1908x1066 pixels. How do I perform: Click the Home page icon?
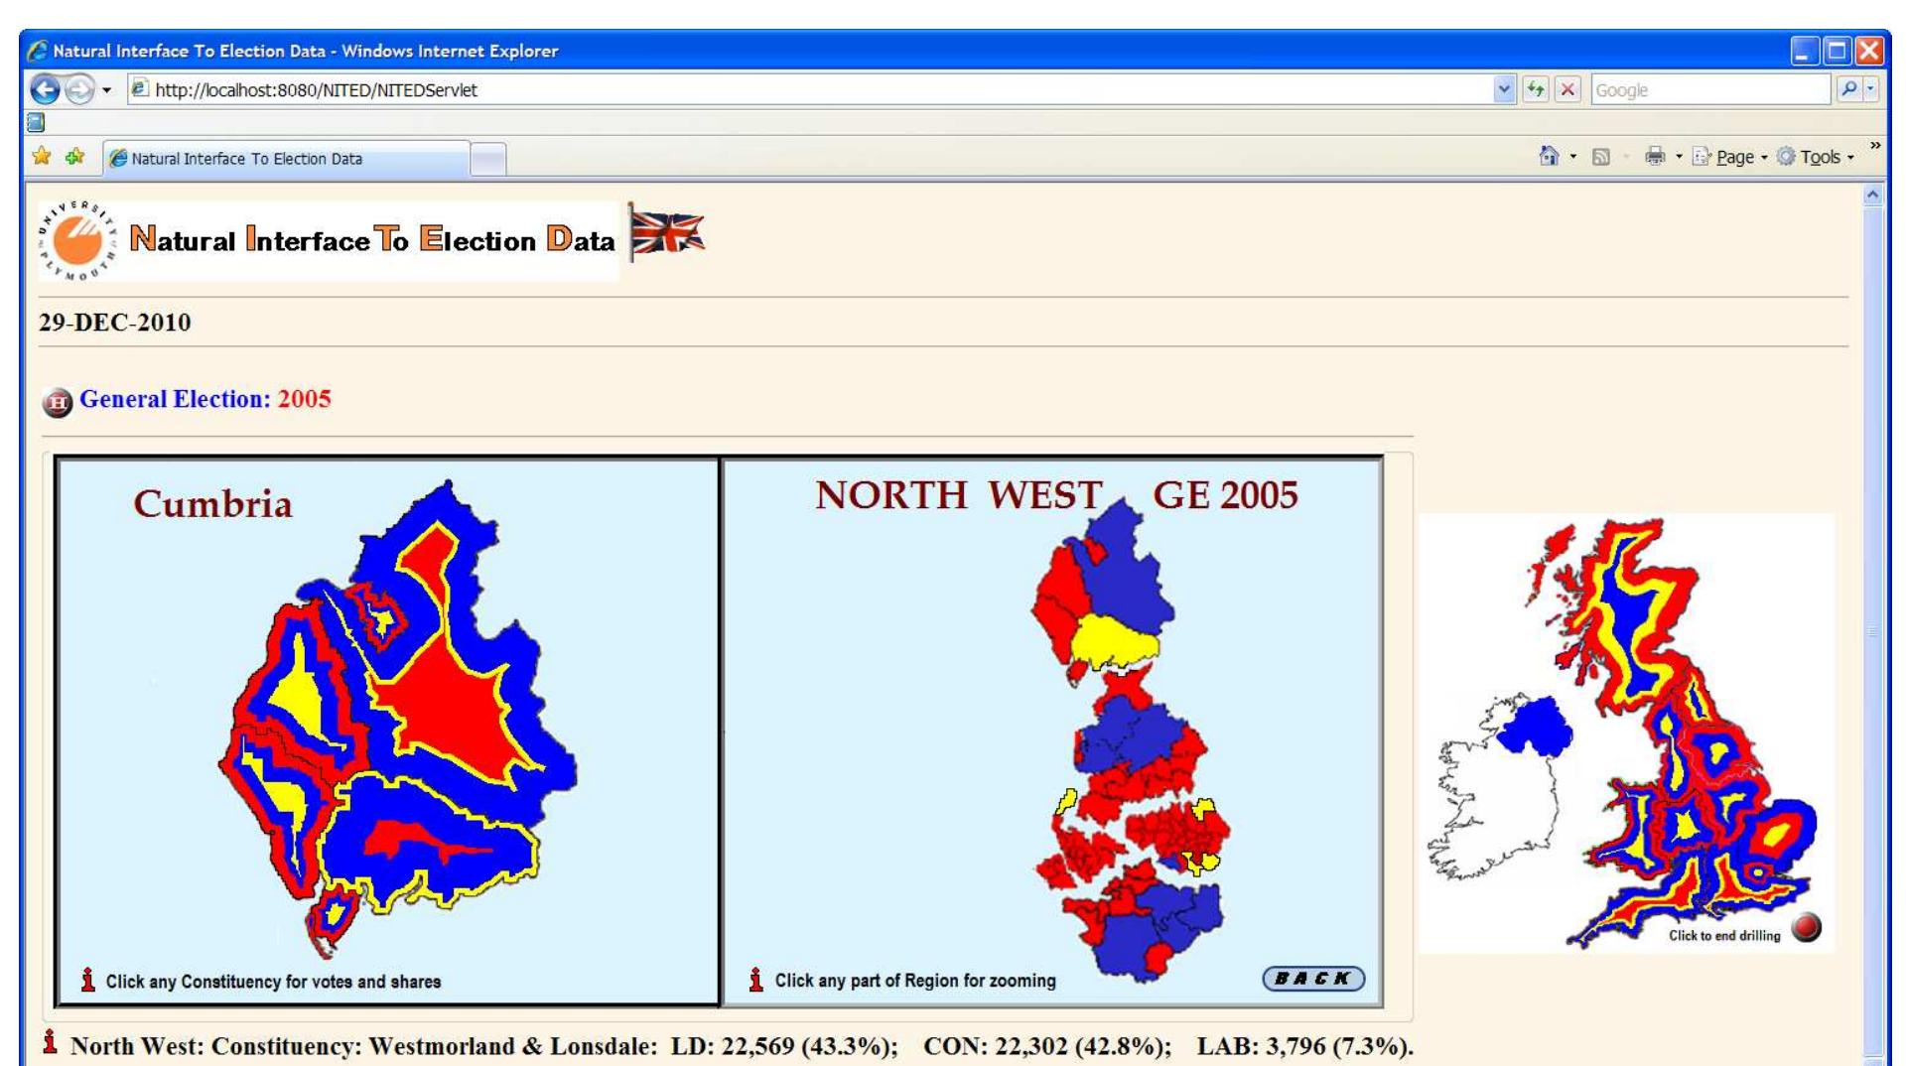coord(1549,156)
